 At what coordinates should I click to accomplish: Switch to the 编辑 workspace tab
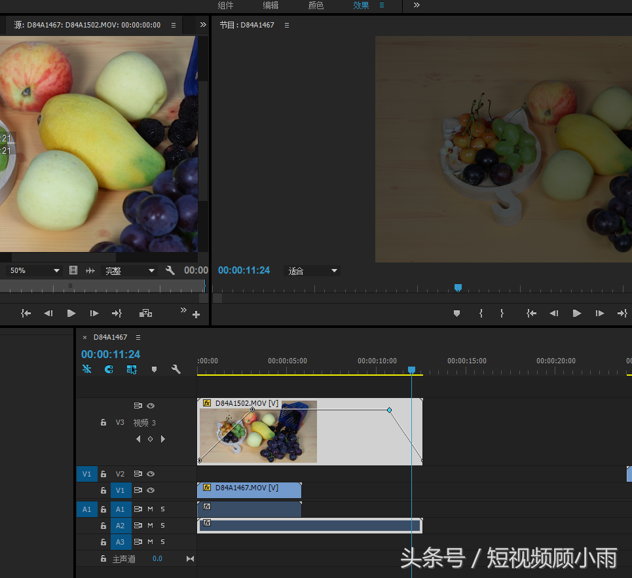click(x=270, y=5)
